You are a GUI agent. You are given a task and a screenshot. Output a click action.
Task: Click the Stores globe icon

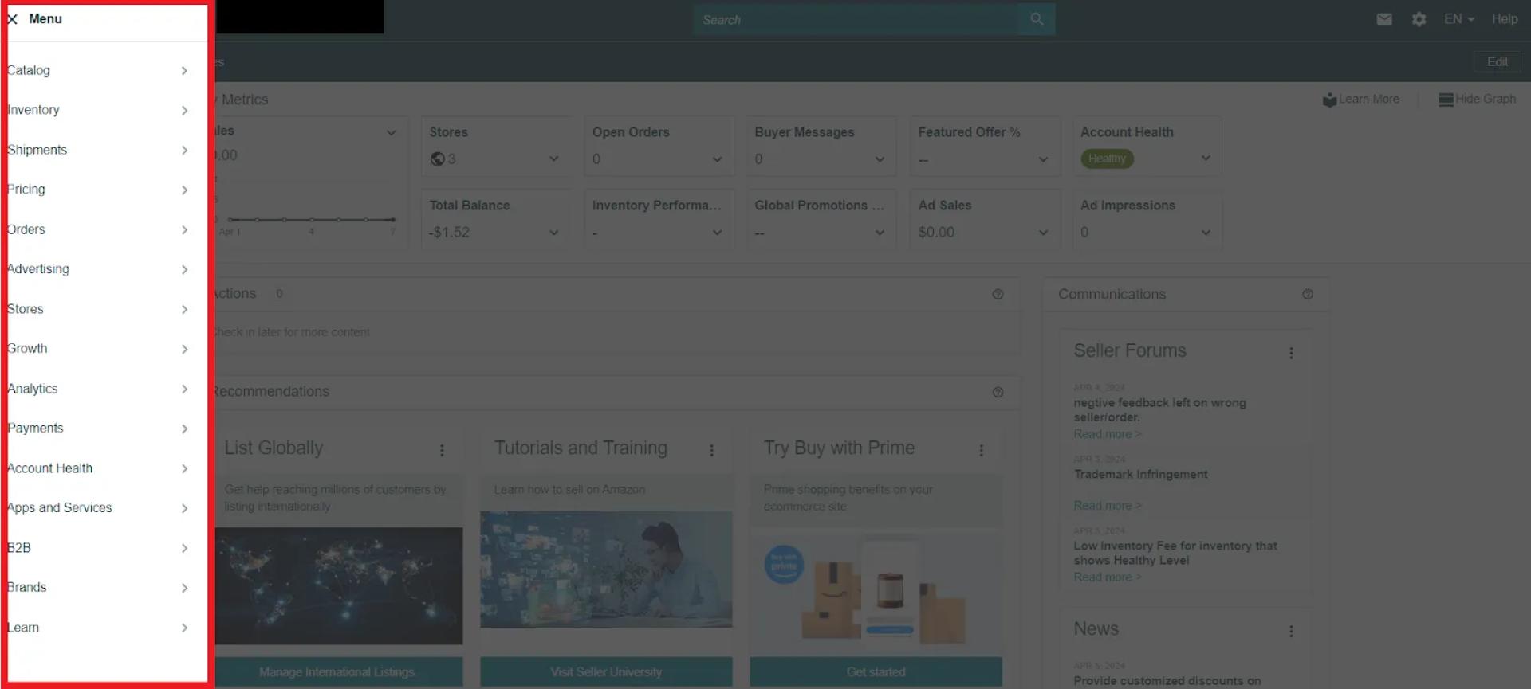(437, 159)
